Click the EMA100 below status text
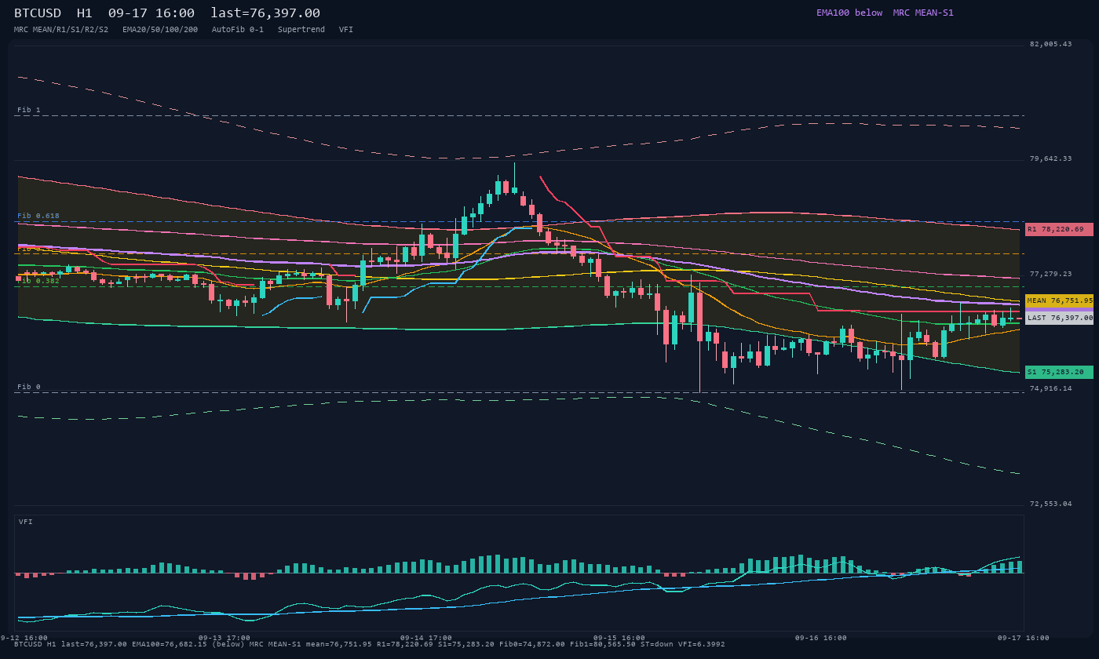1099x659 pixels. (849, 13)
